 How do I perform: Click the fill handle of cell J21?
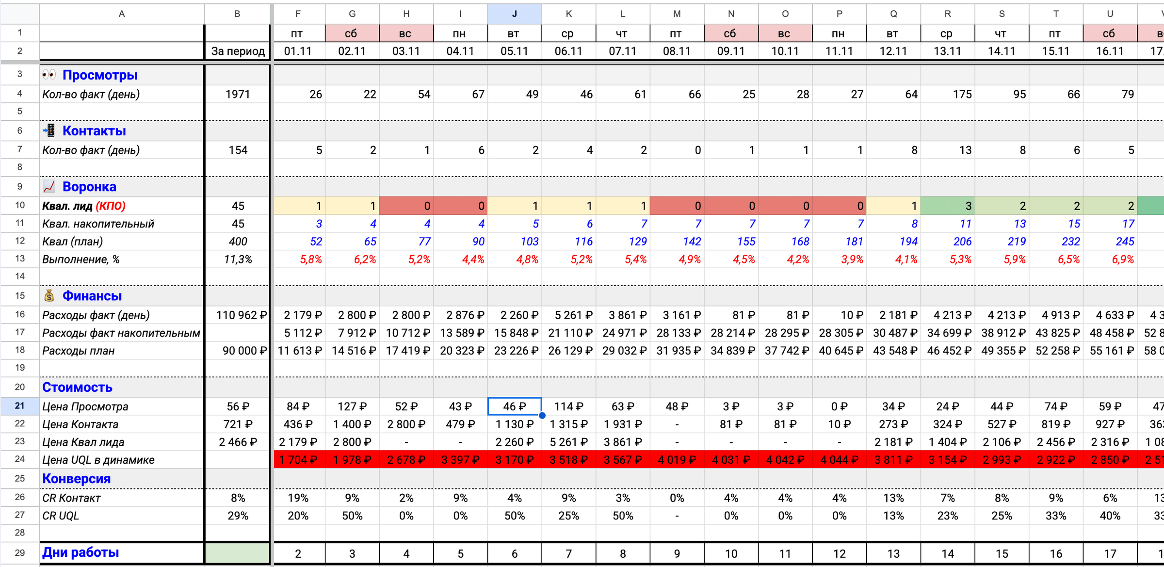point(542,415)
